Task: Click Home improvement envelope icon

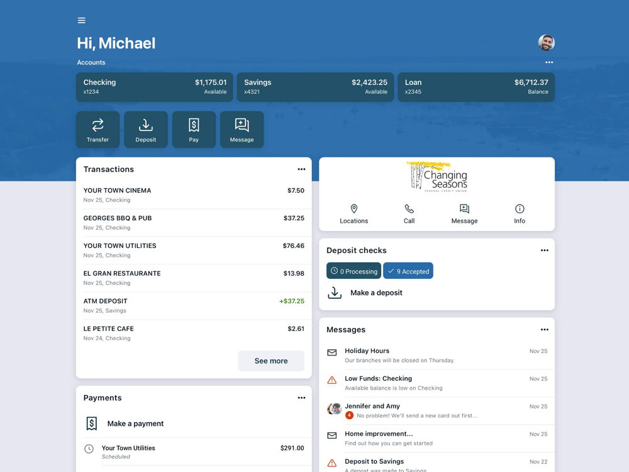Action: (x=331, y=435)
